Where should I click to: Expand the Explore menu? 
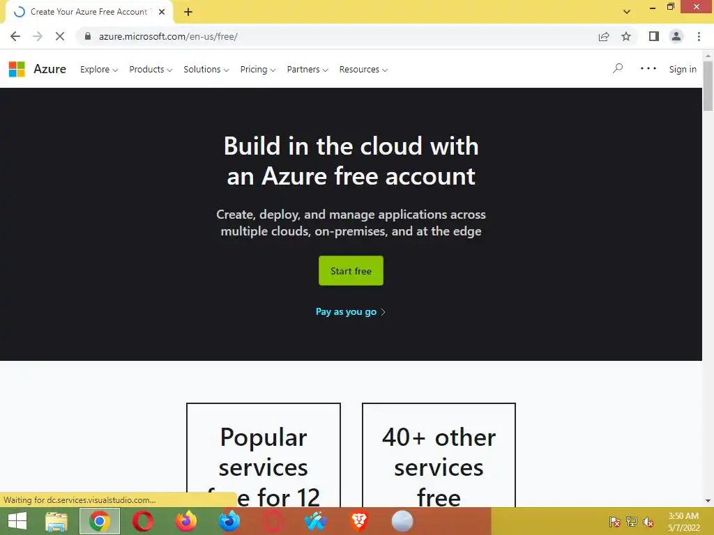pyautogui.click(x=99, y=69)
